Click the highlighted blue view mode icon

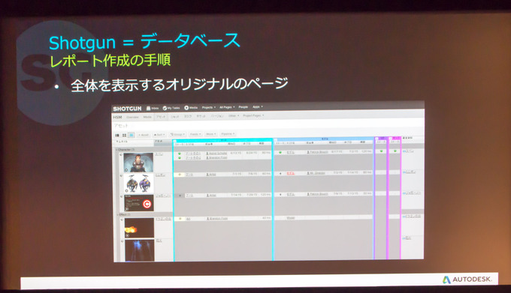click(132, 135)
